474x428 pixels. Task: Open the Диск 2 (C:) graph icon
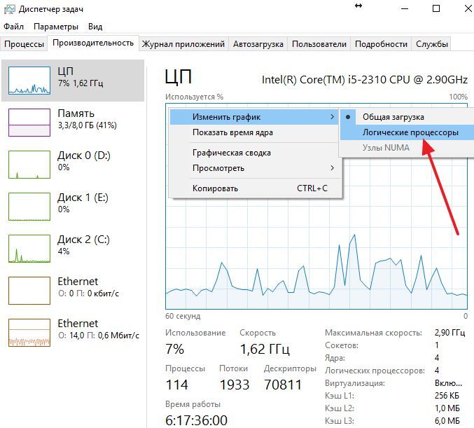[x=29, y=249]
